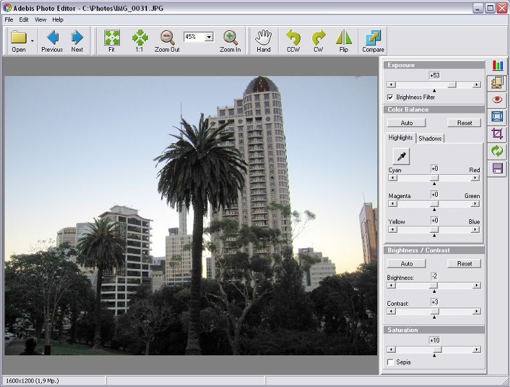Screen dimensions: 510x387
Task: Increase Brightness with right arrow
Action: coord(476,286)
